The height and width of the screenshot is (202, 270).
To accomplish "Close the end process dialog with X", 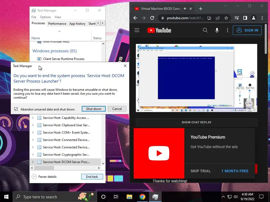I will click(125, 66).
